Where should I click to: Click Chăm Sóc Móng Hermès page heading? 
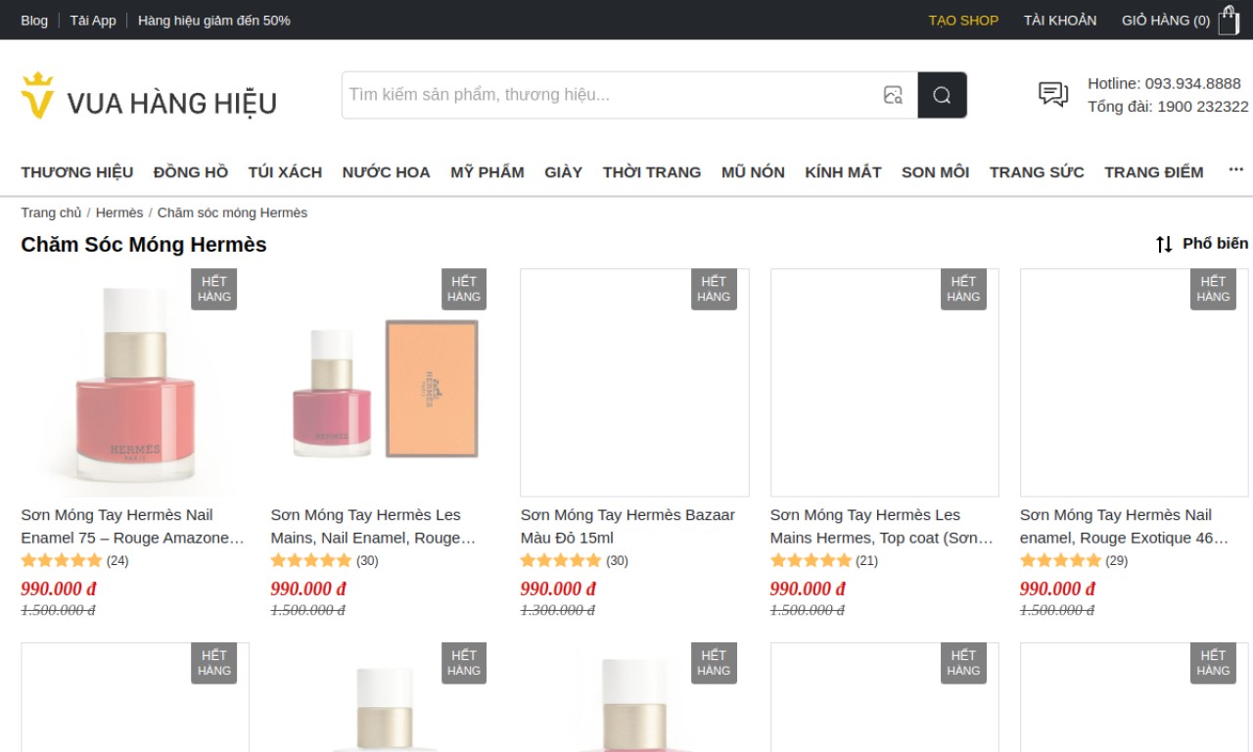pyautogui.click(x=144, y=244)
